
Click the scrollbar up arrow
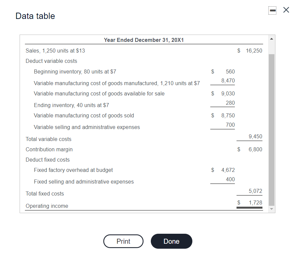(x=271, y=39)
